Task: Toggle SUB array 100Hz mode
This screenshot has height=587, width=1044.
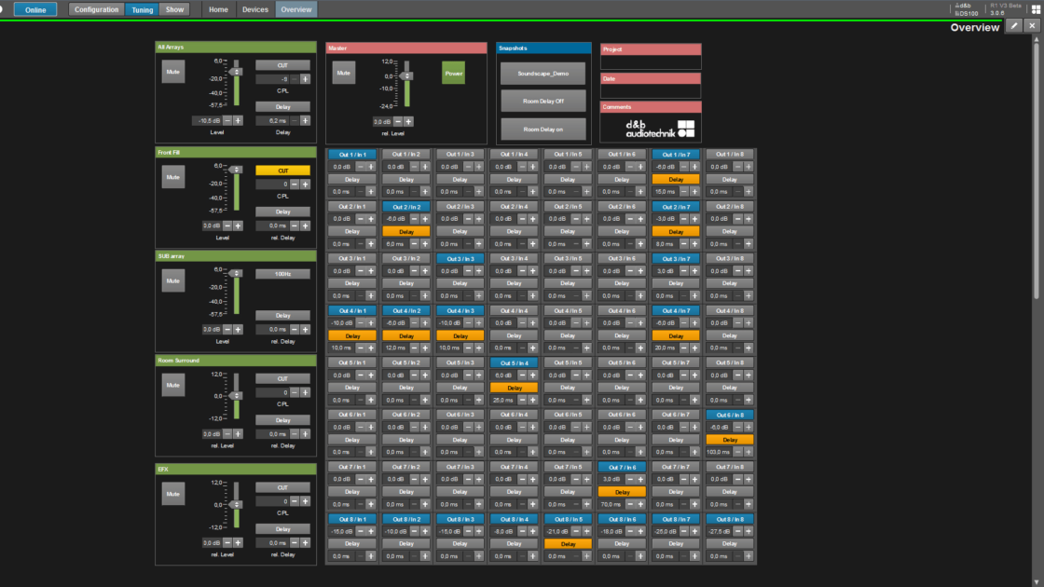Action: (x=283, y=274)
